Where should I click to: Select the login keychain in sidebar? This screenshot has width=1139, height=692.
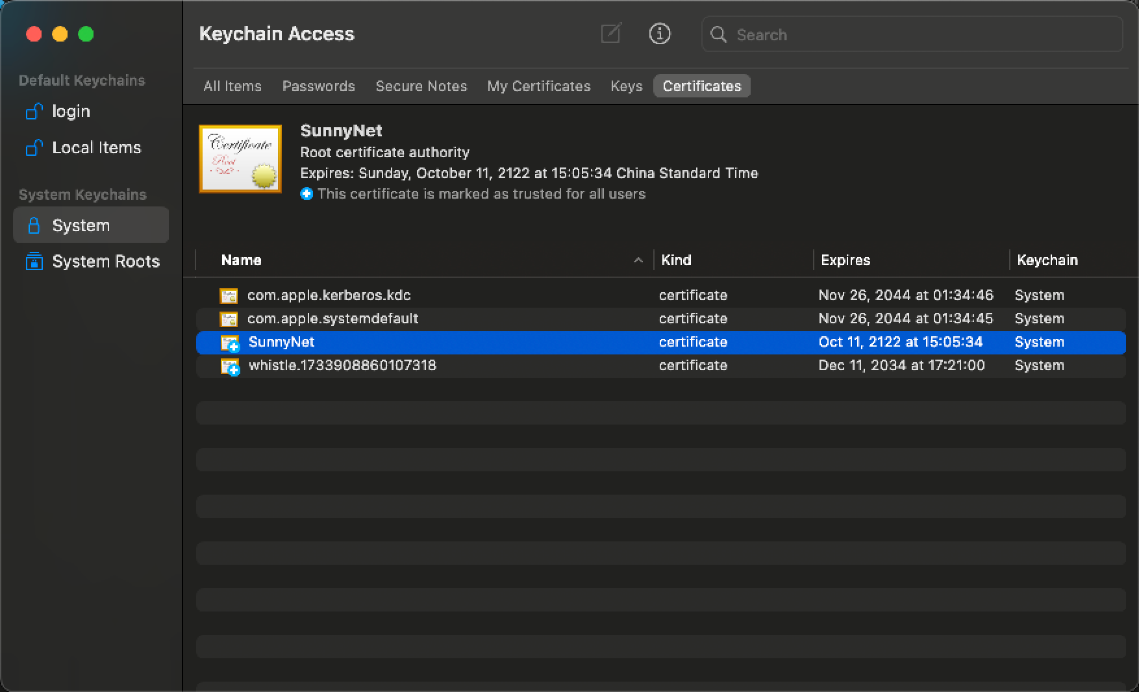point(71,112)
